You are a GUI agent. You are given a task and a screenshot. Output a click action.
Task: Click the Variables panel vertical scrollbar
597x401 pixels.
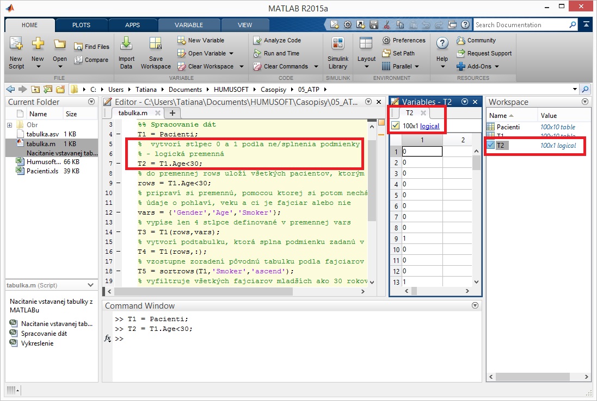(x=476, y=164)
